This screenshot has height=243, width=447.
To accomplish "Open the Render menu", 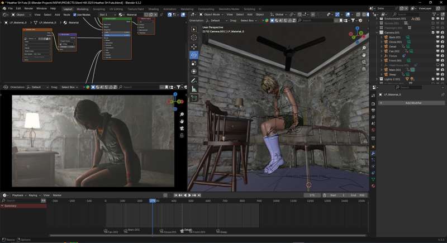I will pos(28,8).
